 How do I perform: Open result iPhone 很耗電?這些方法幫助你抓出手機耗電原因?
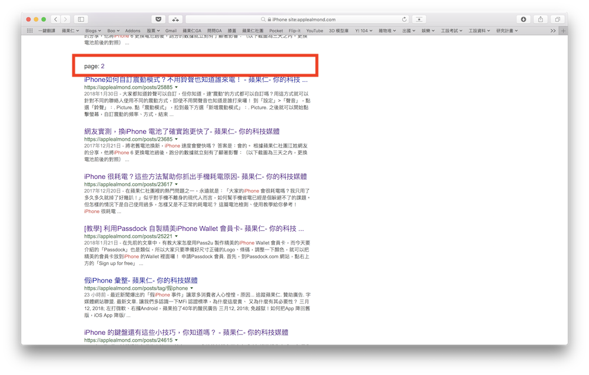tap(196, 177)
